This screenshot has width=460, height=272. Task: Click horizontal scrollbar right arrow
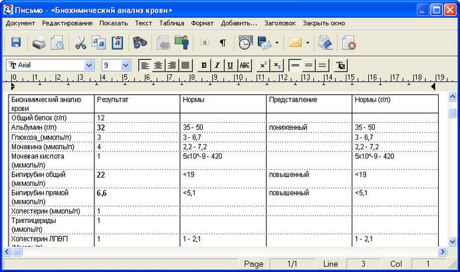[442, 251]
